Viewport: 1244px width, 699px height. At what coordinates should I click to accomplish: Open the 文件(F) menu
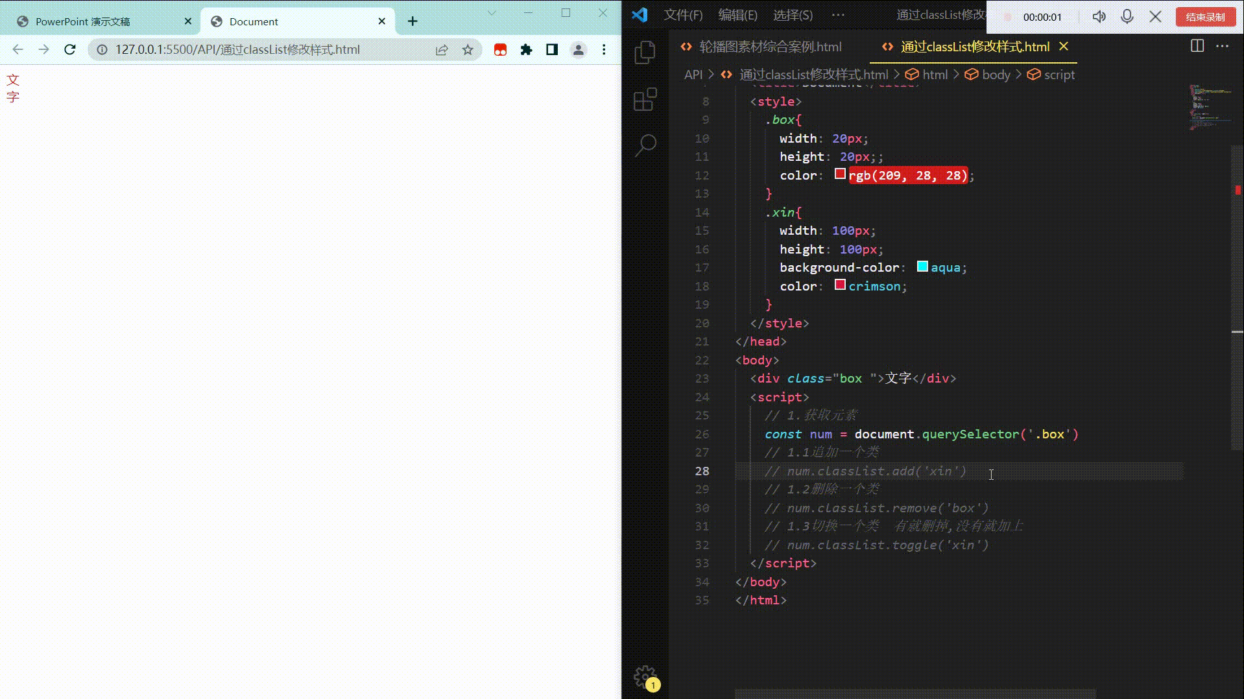(683, 15)
